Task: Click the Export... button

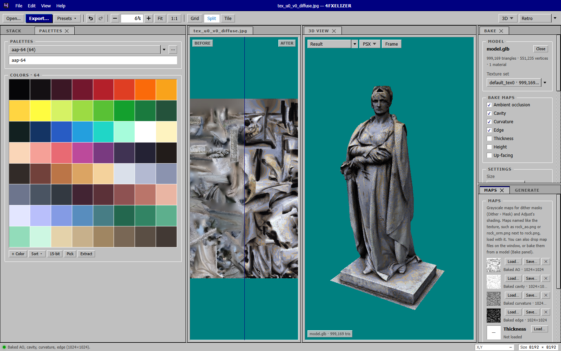Action: coord(39,18)
